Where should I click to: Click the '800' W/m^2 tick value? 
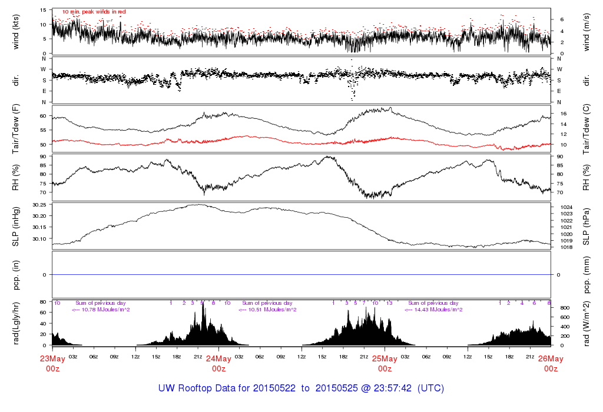tap(565, 308)
